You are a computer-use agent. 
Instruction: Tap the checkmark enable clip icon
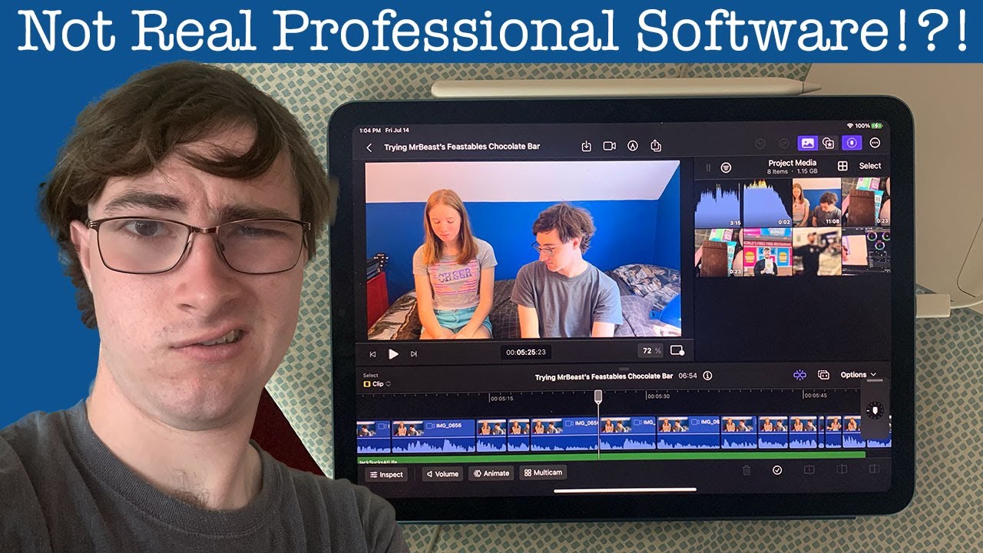point(777,470)
